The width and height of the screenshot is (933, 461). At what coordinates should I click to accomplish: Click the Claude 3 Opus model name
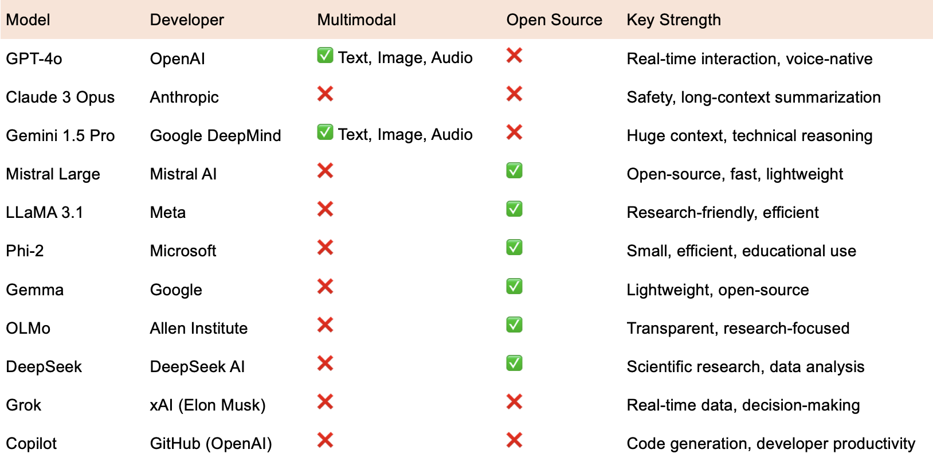(60, 97)
